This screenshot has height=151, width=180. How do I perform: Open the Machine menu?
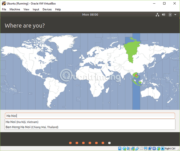[x=15, y=9]
